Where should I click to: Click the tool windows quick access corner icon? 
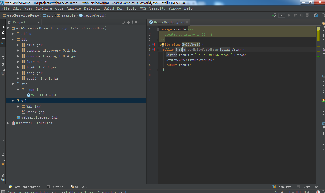[x=3, y=191]
